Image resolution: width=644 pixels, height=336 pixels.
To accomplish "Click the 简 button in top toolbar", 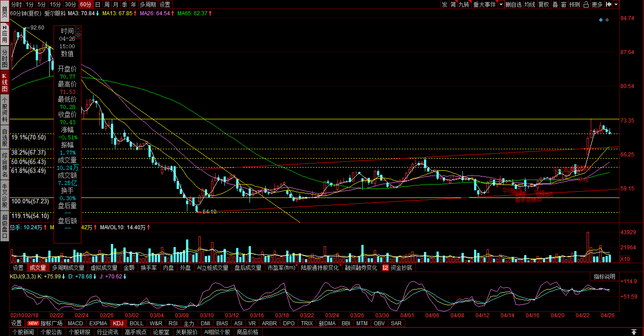I will (x=453, y=4).
